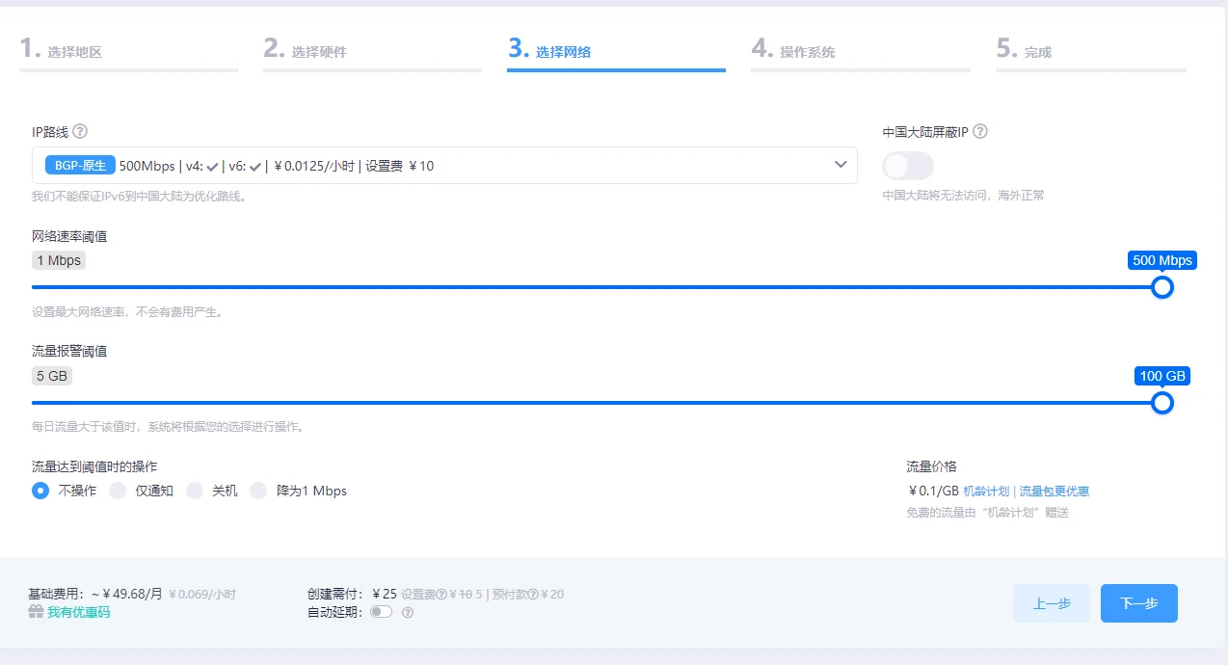Enable the 中国大陆屏蔽IP switch
This screenshot has width=1228, height=665.
908,166
